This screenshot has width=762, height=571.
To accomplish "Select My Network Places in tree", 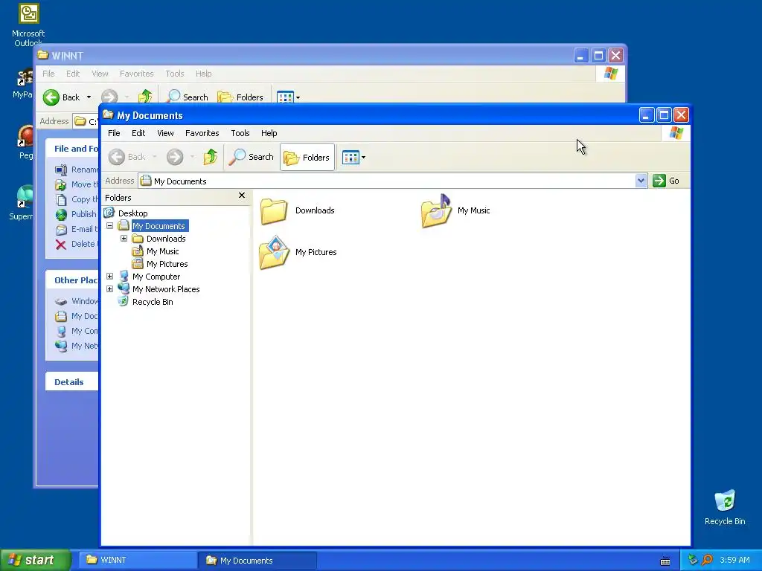I will pyautogui.click(x=166, y=289).
